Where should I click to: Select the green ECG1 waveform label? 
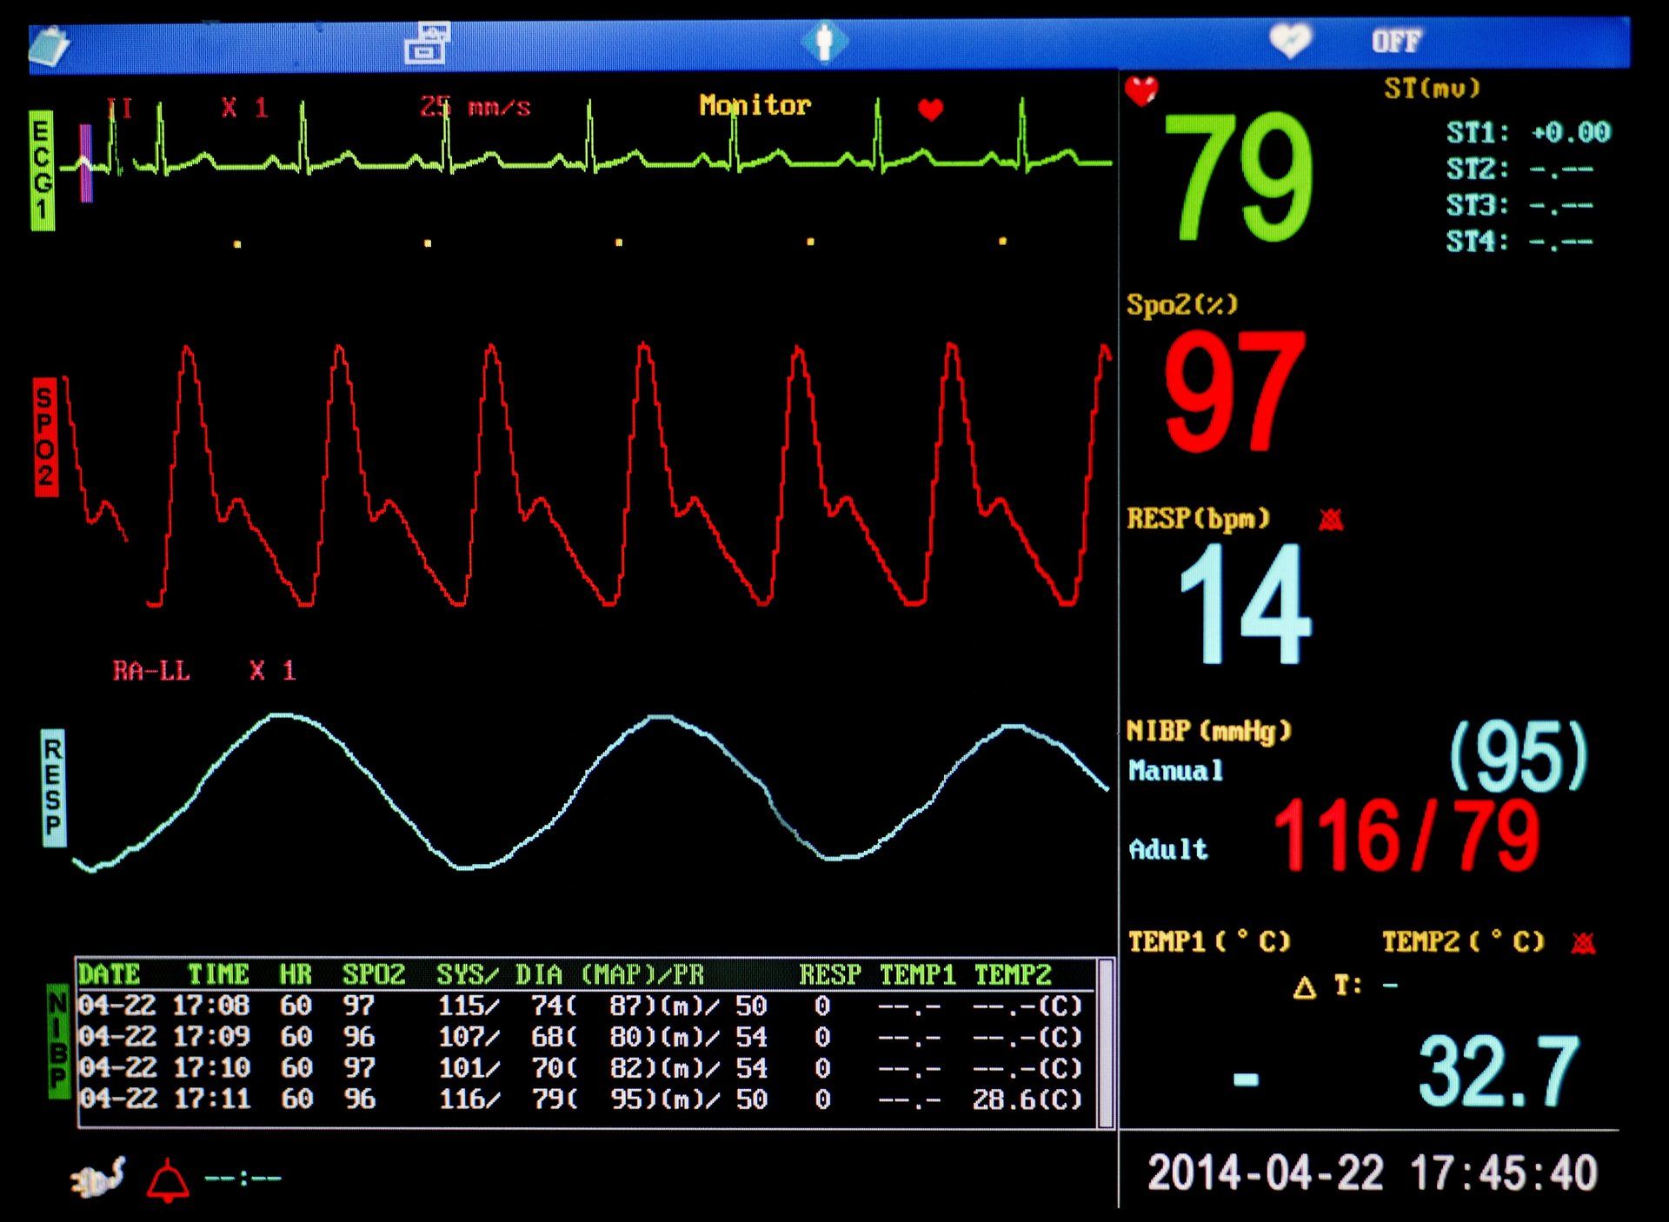pyautogui.click(x=42, y=170)
